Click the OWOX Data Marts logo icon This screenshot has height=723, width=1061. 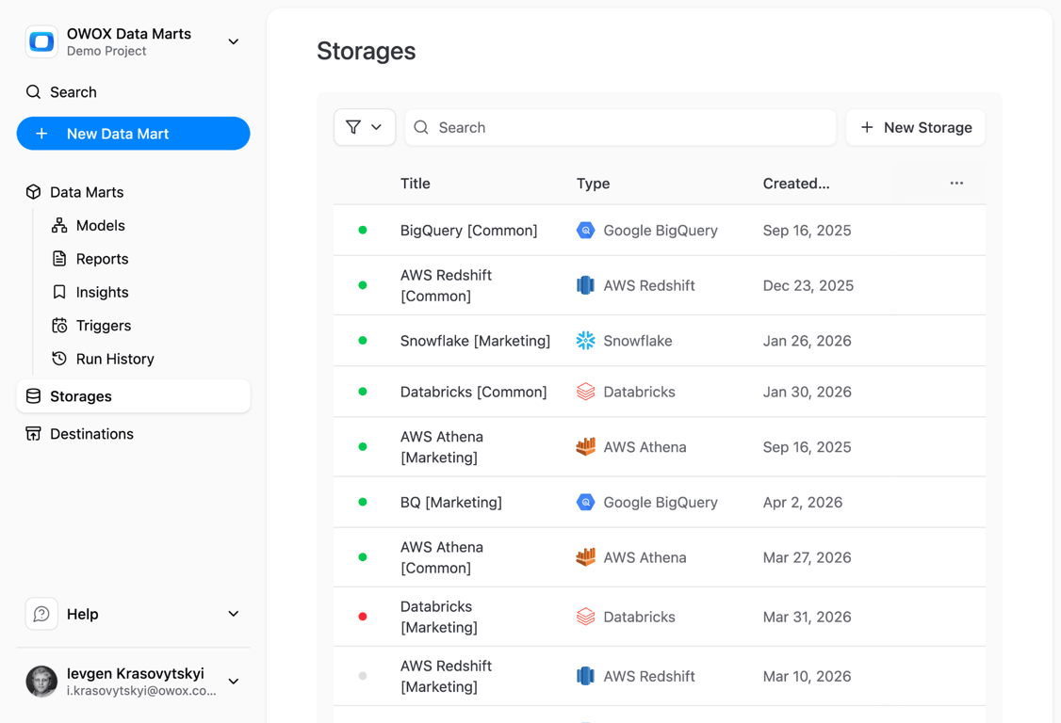click(x=41, y=42)
